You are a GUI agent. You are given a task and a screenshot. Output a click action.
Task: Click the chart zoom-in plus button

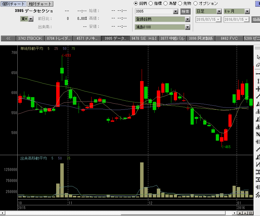[x=240, y=213]
